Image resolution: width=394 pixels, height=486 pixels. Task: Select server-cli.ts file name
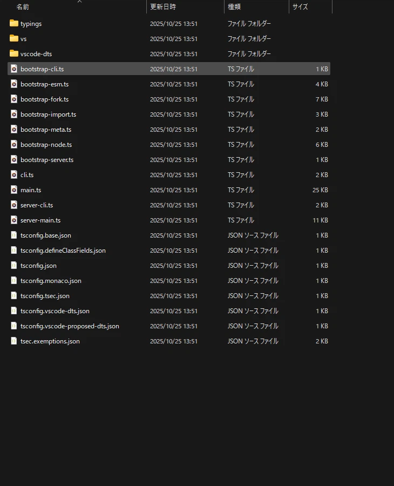(x=37, y=205)
